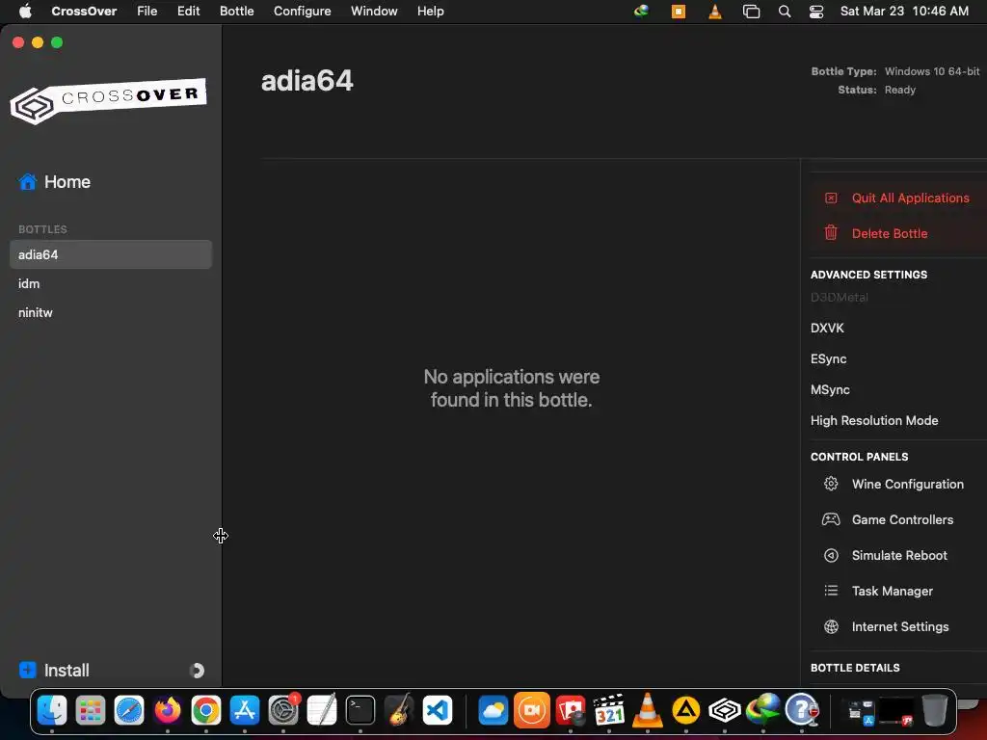Open Stage Manager windows icon in menu bar
Screen dimensions: 987x740
[x=751, y=12]
